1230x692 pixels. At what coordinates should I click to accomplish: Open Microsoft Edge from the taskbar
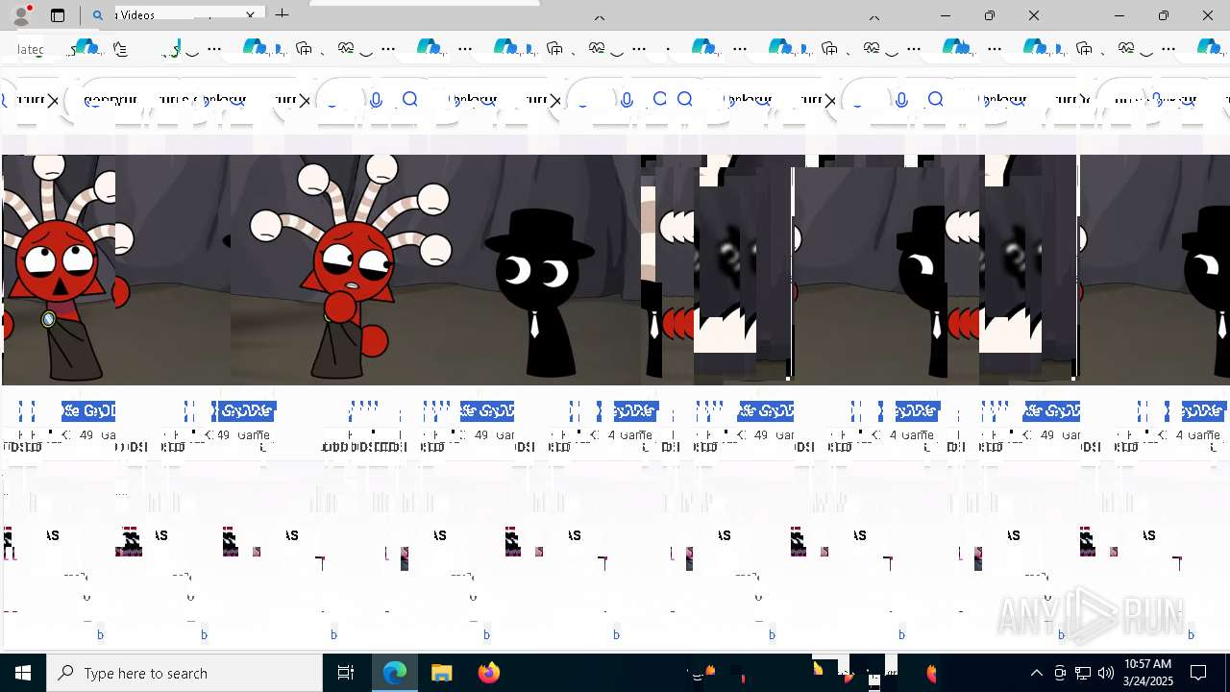tap(395, 673)
